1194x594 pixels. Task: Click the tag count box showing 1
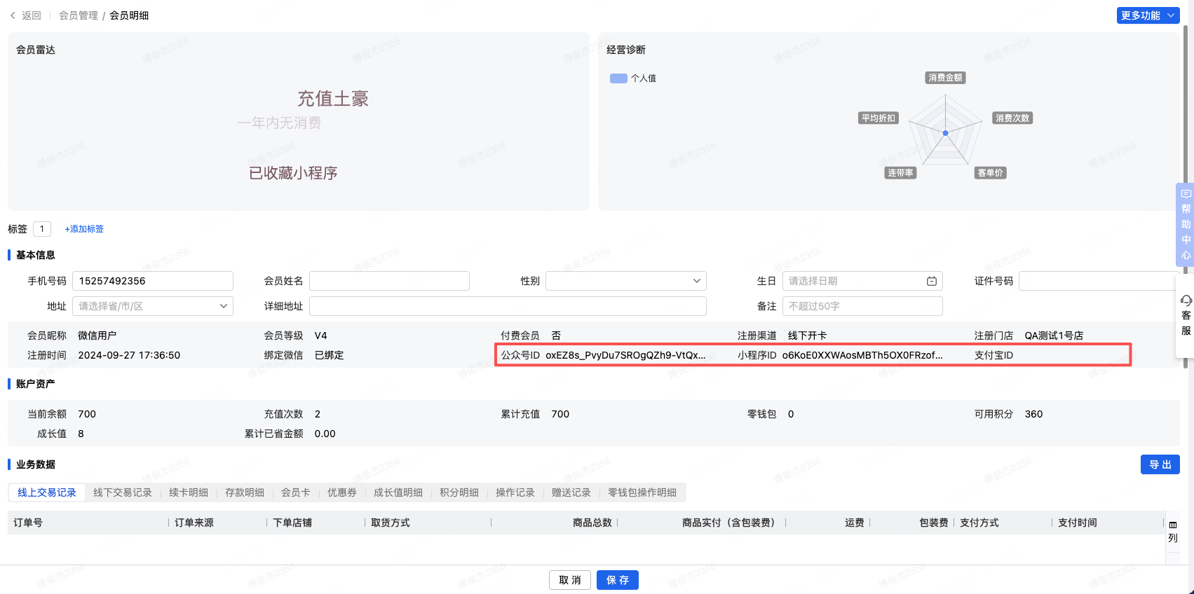click(42, 229)
